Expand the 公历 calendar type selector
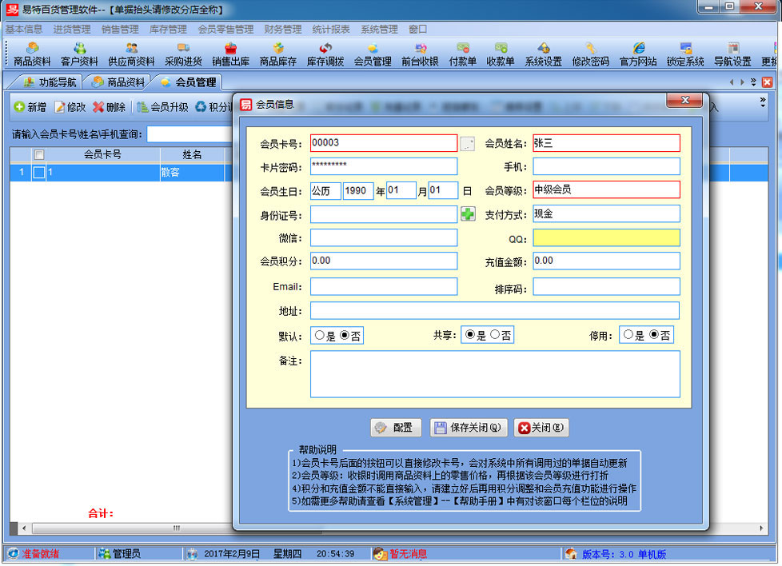This screenshot has height=566, width=782. (x=325, y=191)
